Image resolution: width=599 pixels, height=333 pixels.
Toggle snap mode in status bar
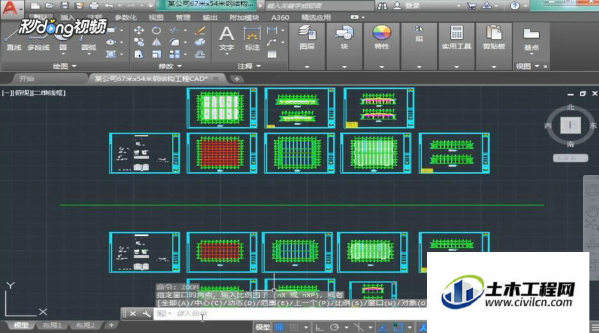(x=294, y=327)
